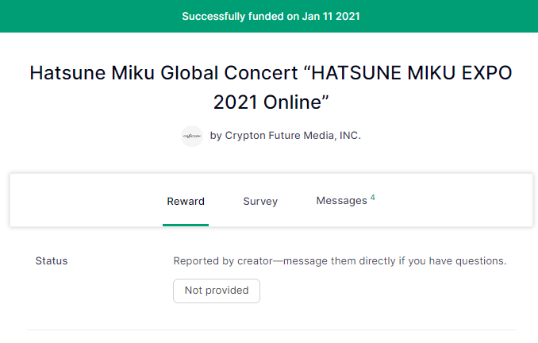
Task: Click empty space left of Reward tab
Action: pos(87,201)
